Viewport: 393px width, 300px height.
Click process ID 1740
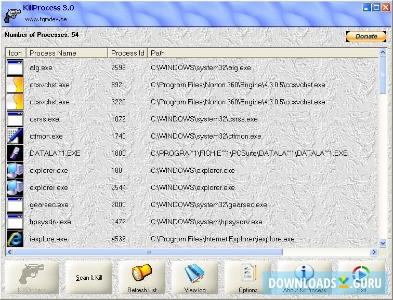point(119,136)
